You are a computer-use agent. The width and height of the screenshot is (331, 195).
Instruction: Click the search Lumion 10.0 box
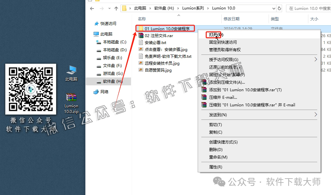[309, 9]
